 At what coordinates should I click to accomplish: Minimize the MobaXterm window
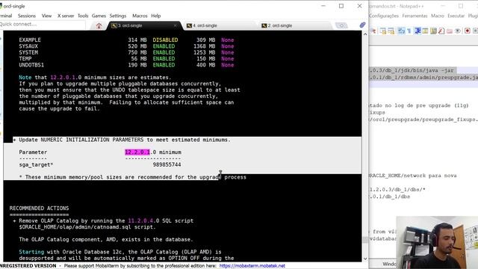click(x=323, y=6)
